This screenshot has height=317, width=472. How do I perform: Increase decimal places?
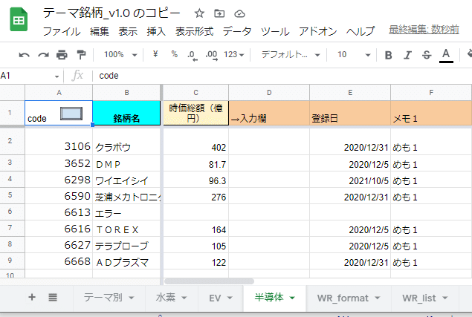[211, 55]
